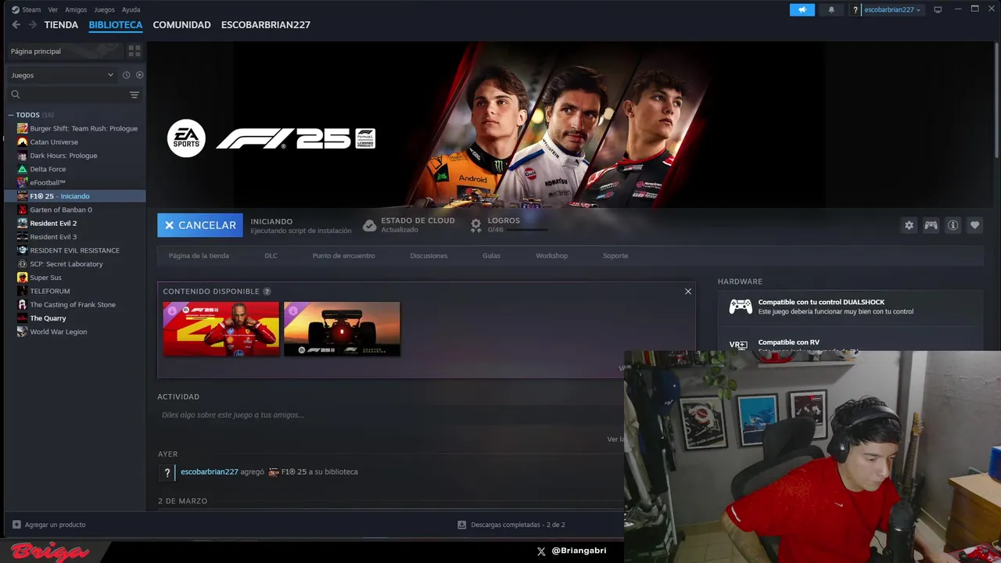Select Resident Evil 2 in the library
This screenshot has height=563, width=1001.
74,223
